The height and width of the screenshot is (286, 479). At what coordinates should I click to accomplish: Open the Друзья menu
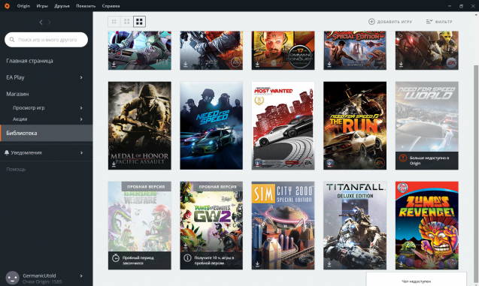[x=62, y=6]
